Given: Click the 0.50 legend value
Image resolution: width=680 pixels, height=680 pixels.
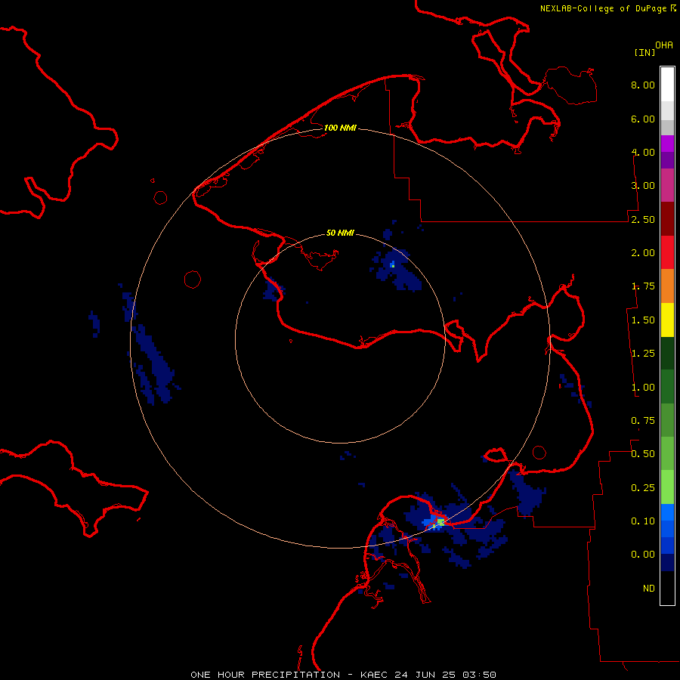Looking at the screenshot, I should point(643,454).
